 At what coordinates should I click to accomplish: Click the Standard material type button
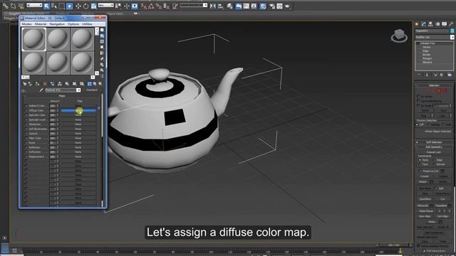[x=92, y=90]
